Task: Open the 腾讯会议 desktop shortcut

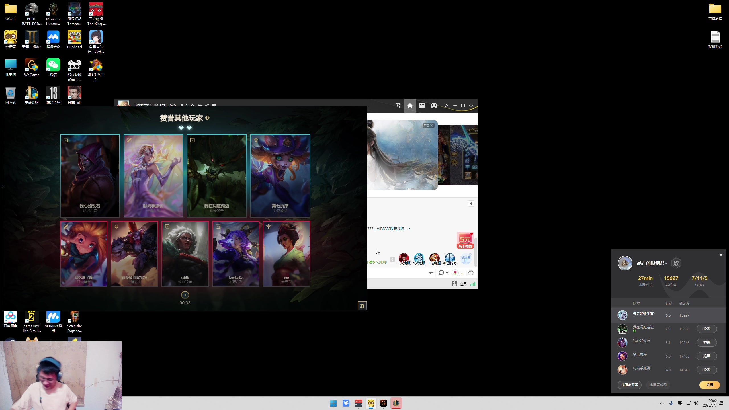Action: (53, 39)
